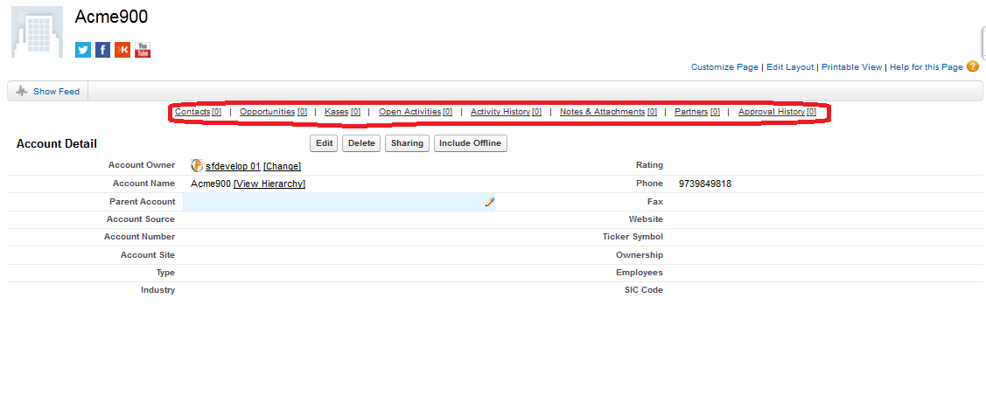This screenshot has height=402, width=986.
Task: Click the [Change] owner link
Action: point(282,166)
